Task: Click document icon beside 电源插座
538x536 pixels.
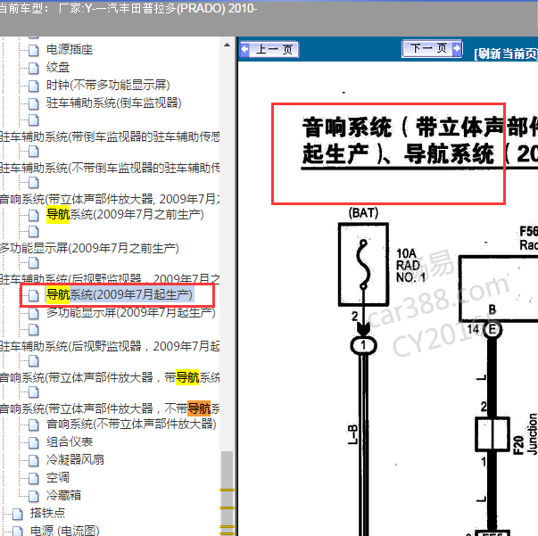Action: point(33,51)
